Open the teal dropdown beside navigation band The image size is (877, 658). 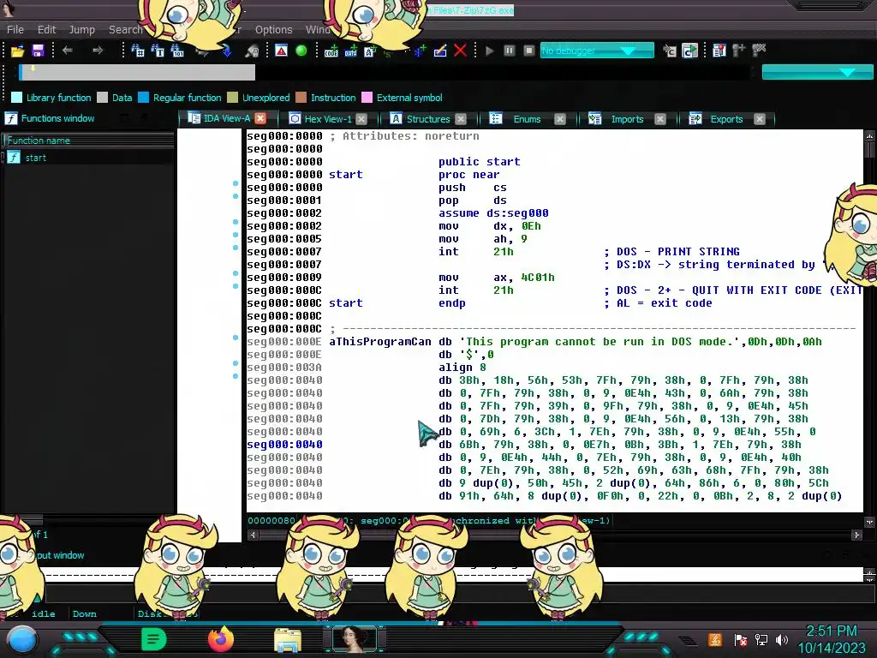point(817,72)
